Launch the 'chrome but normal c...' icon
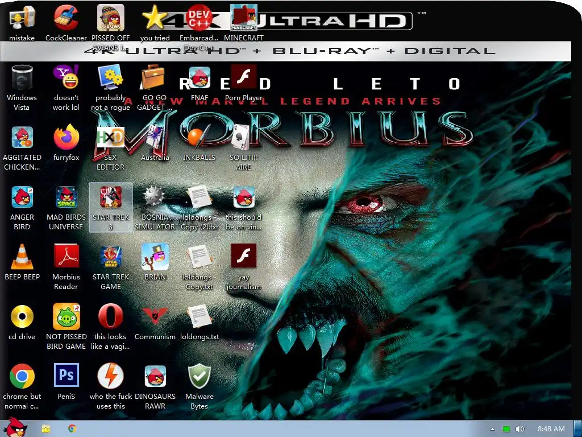This screenshot has height=437, width=582. (22, 376)
